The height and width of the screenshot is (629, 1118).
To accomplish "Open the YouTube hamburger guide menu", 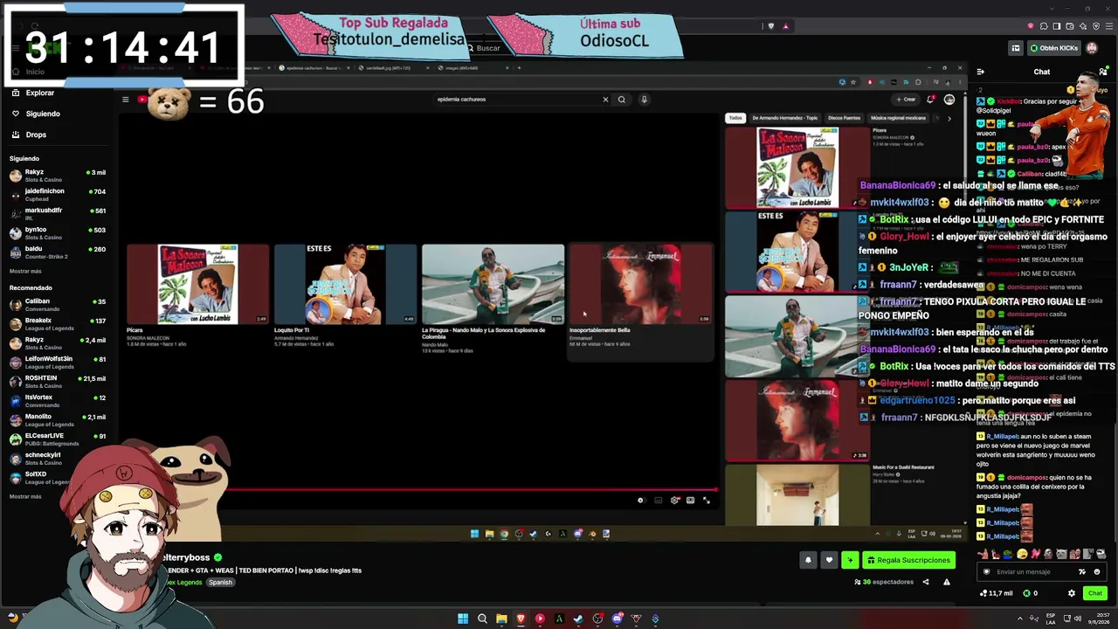I will click(x=126, y=100).
